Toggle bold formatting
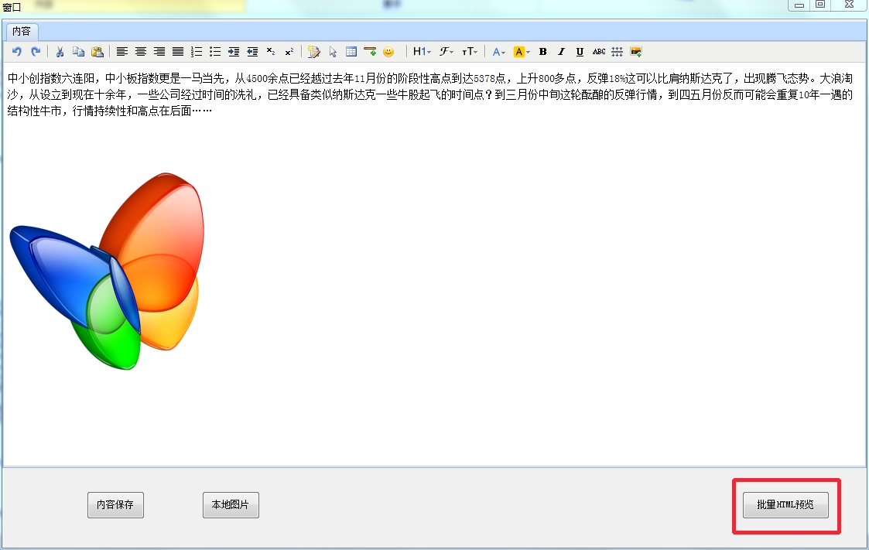Screen dimensions: 869x550 (543, 52)
